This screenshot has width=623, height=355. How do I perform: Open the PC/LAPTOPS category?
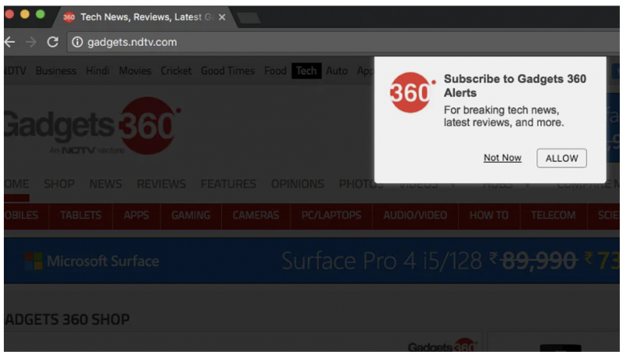(332, 215)
